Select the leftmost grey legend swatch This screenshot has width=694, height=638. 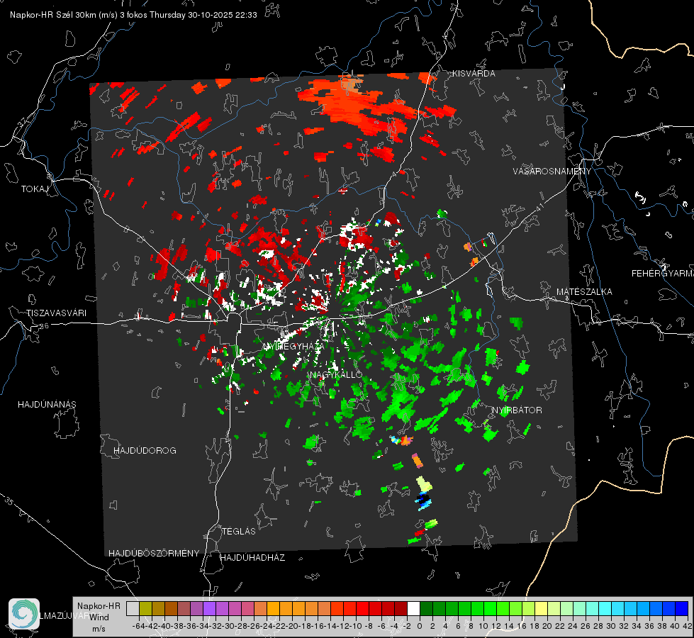tap(133, 608)
